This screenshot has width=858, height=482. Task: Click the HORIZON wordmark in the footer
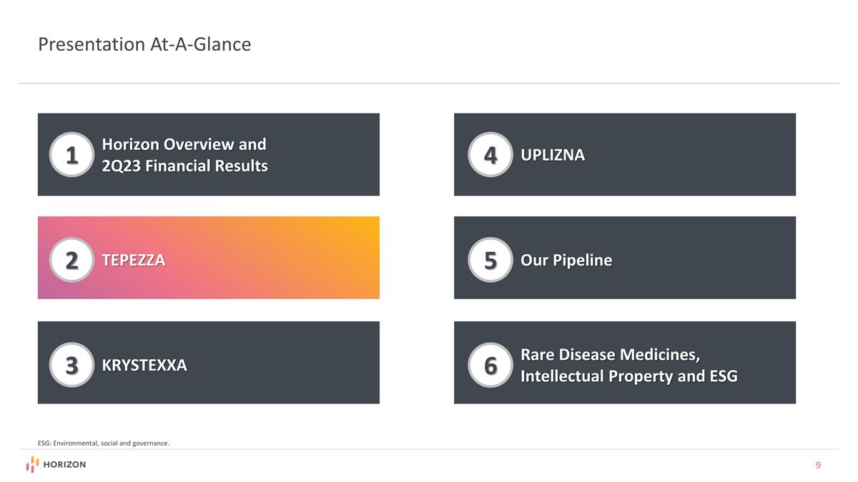[x=64, y=465]
